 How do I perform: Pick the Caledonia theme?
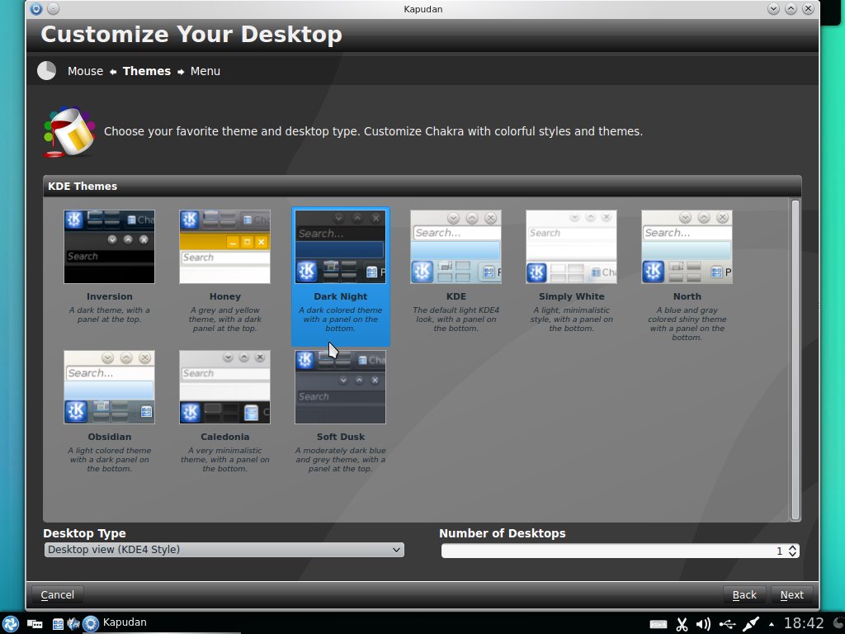point(224,387)
